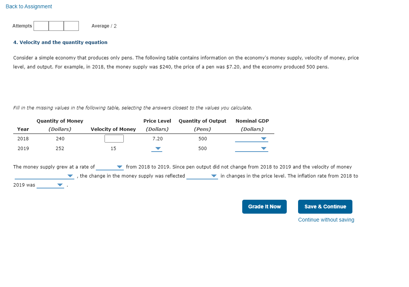Click the third Attempts box

coord(71,26)
